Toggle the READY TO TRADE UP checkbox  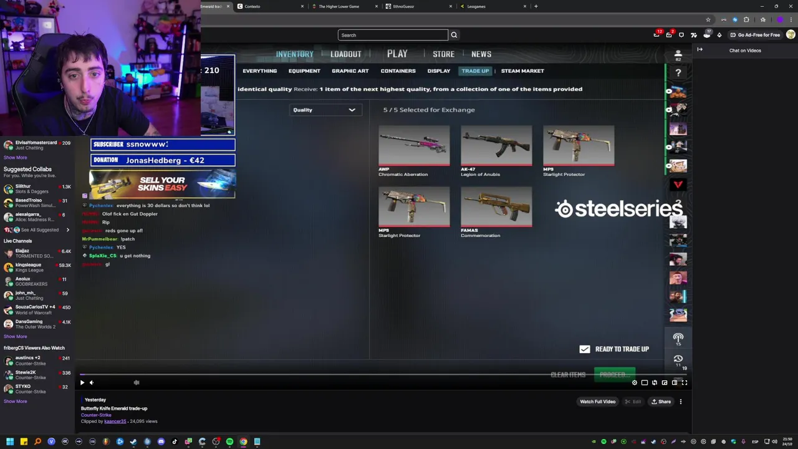(x=584, y=349)
